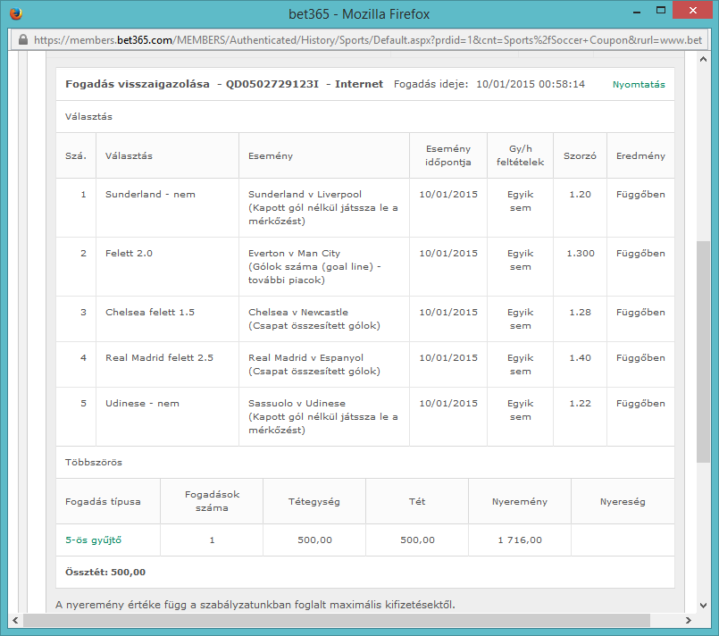Click the Nyomtatás print link

pyautogui.click(x=639, y=84)
